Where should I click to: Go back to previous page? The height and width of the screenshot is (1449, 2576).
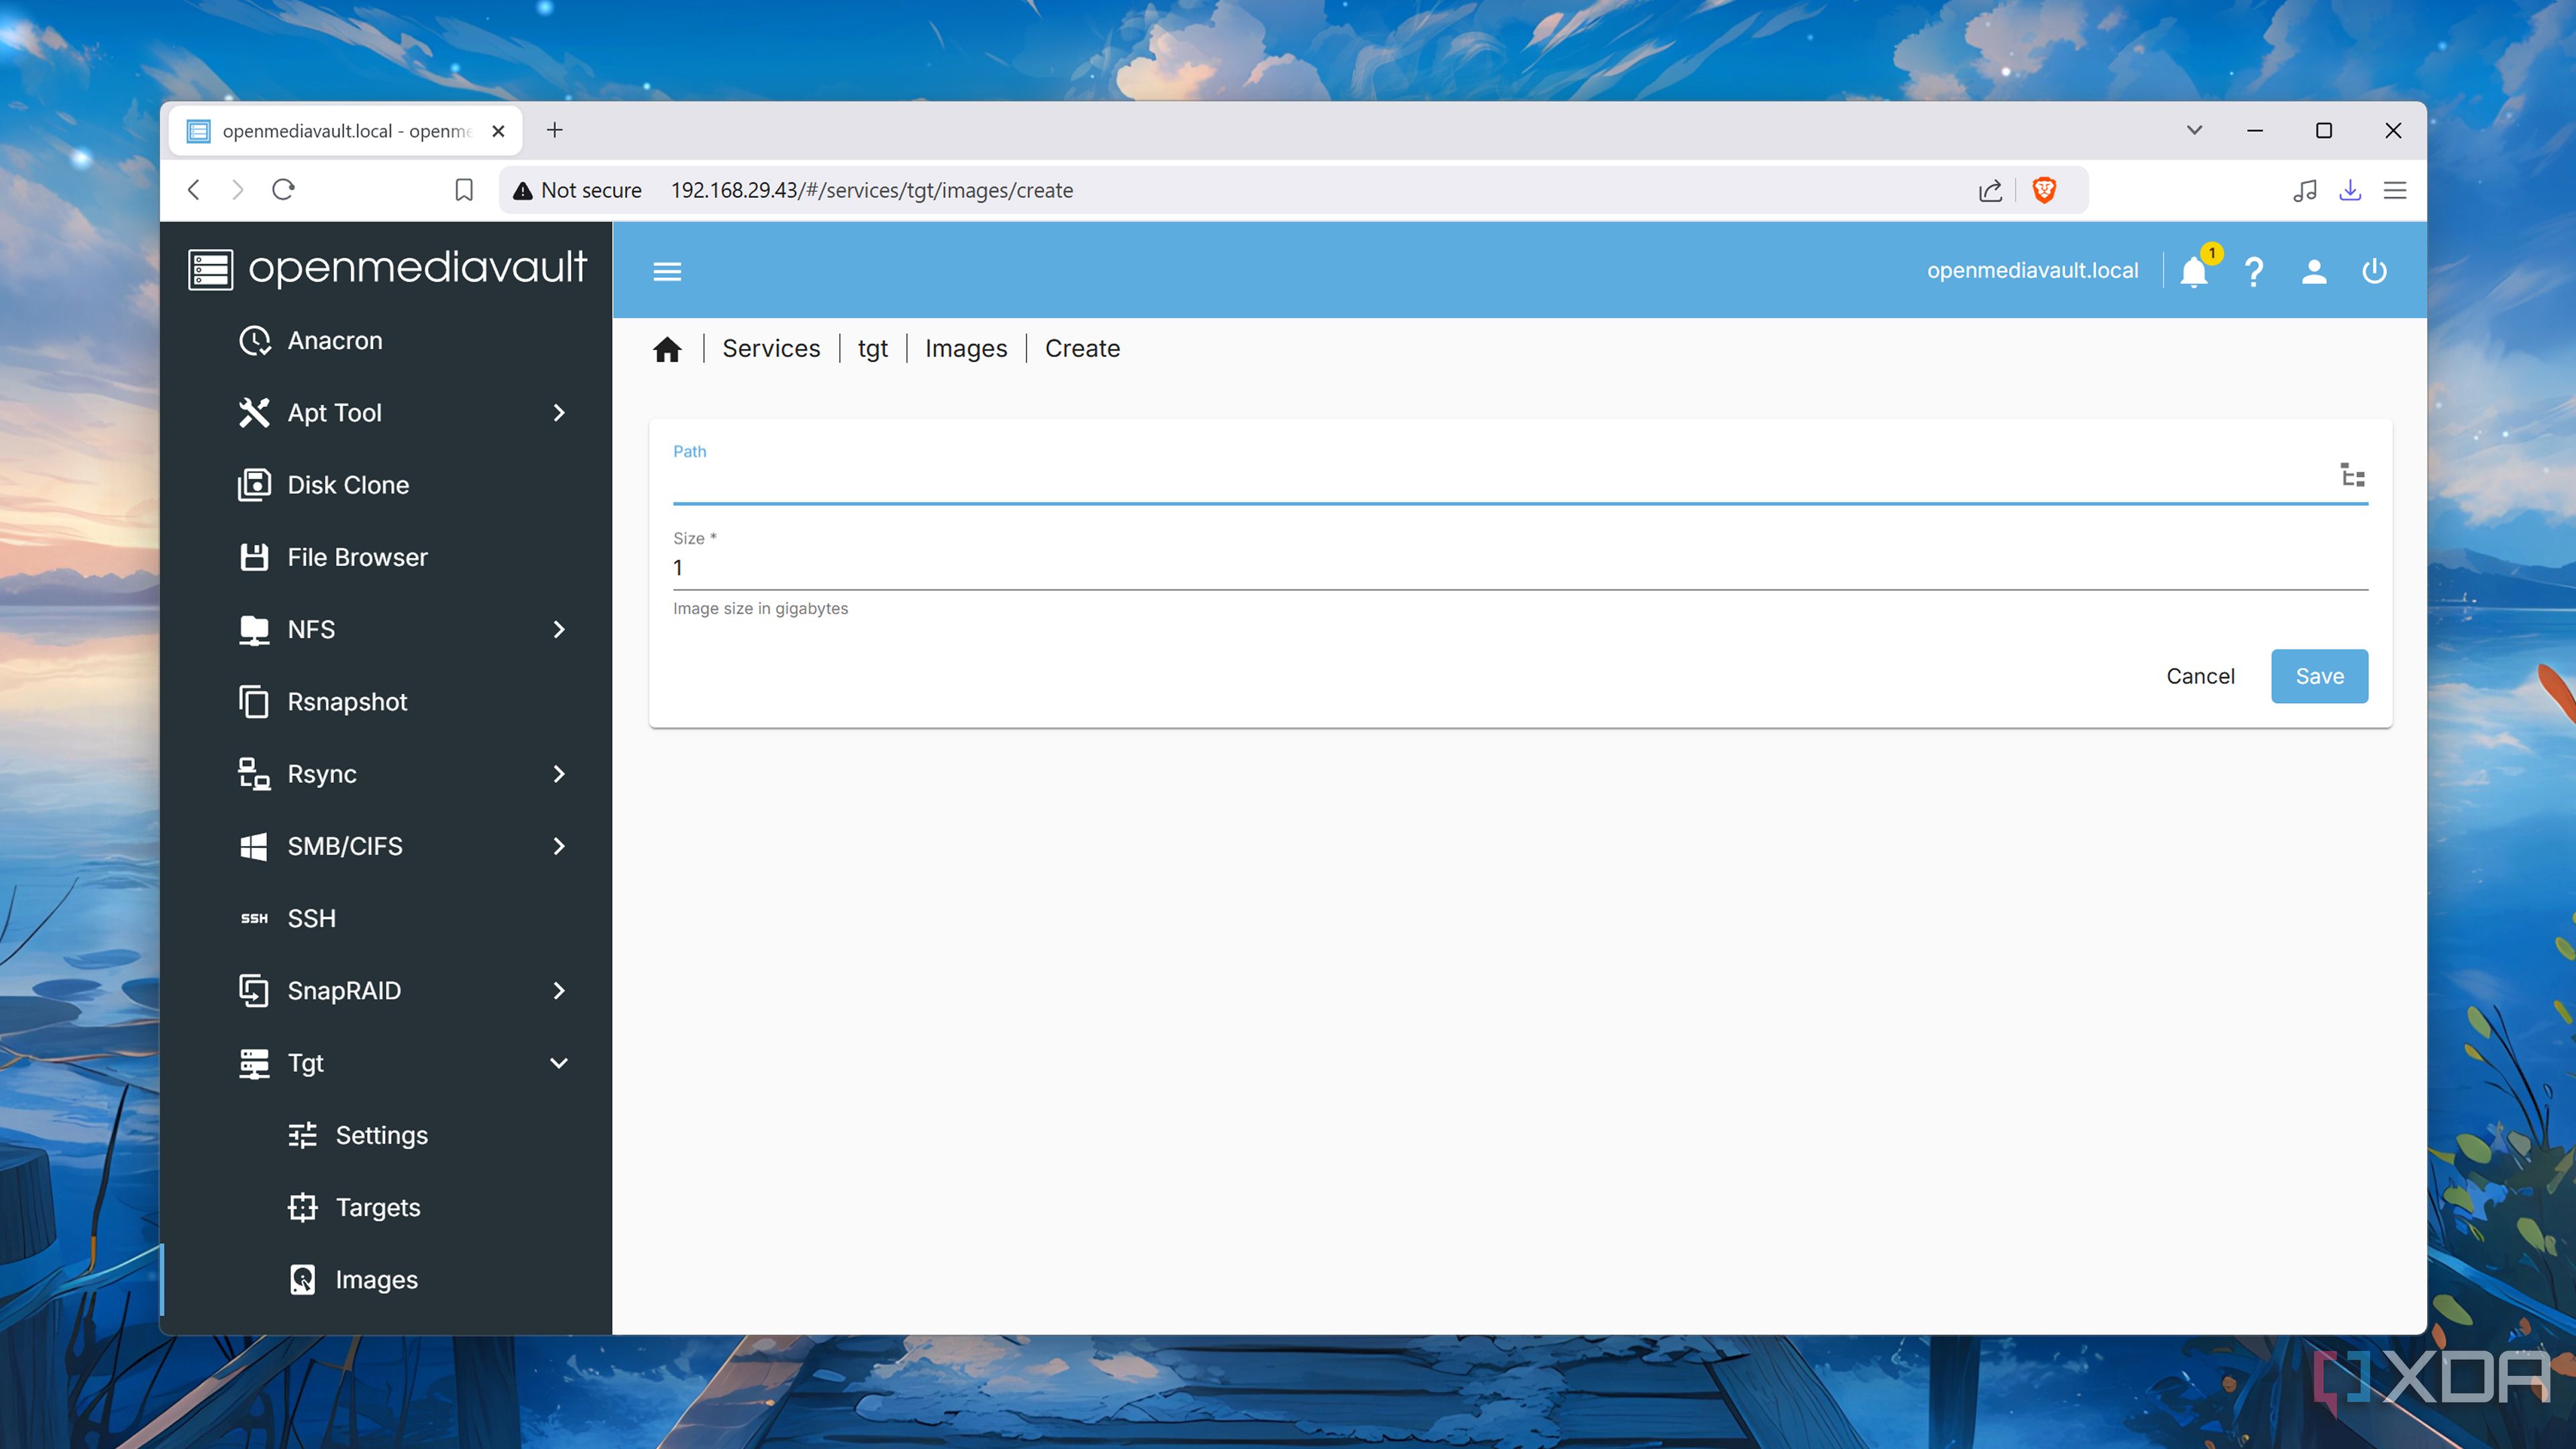pyautogui.click(x=194, y=189)
